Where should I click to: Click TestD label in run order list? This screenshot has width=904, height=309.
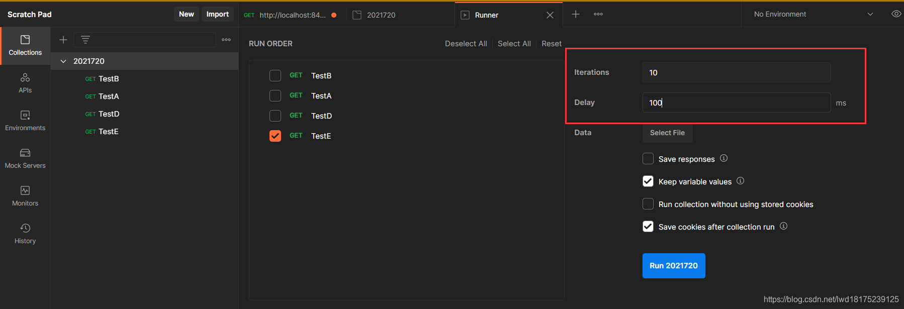click(x=321, y=116)
